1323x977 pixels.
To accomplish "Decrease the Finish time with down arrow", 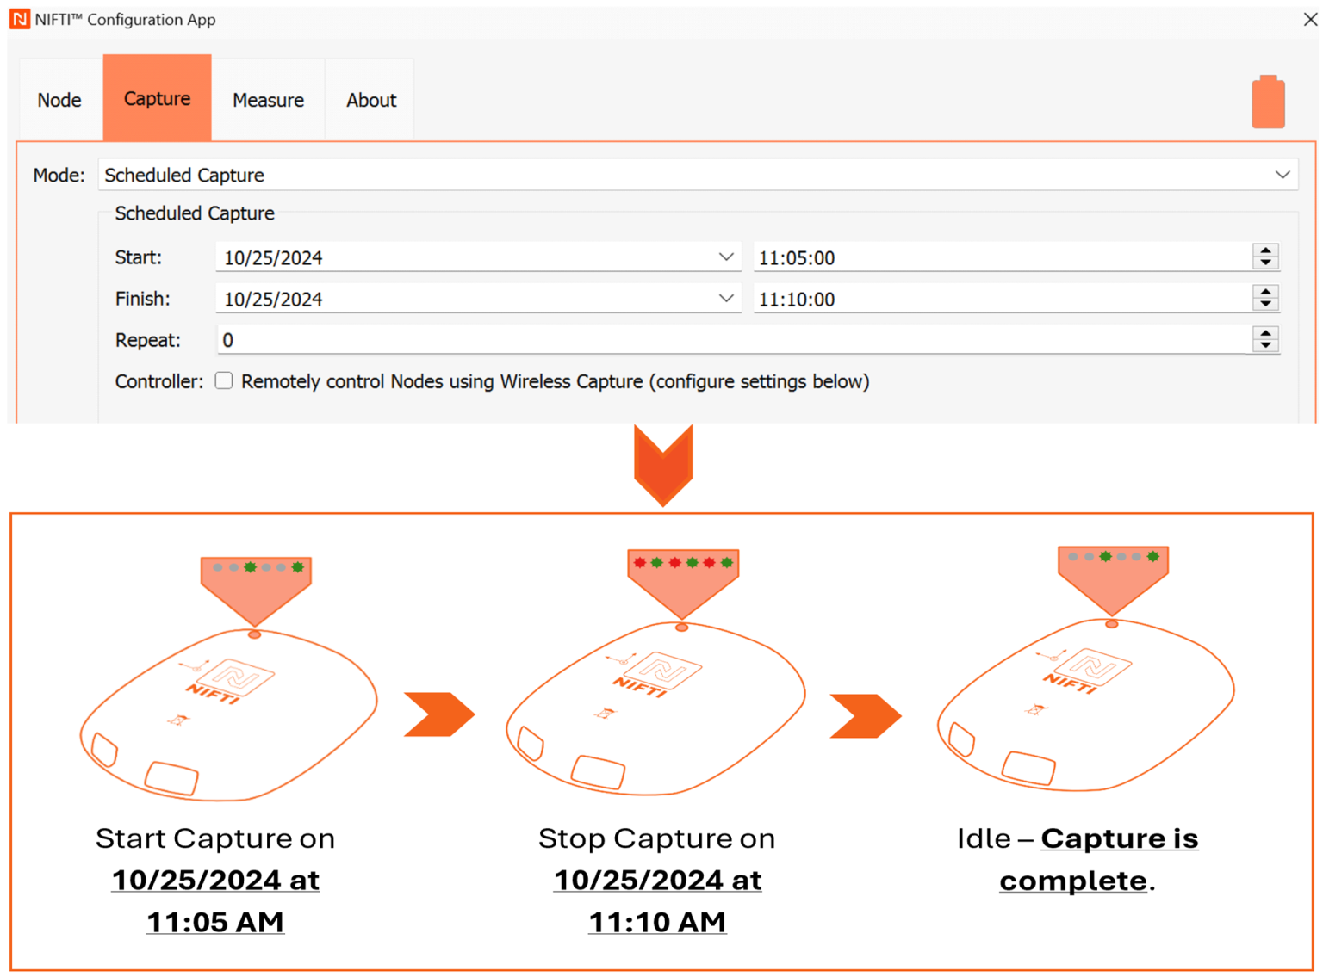I will click(x=1265, y=304).
